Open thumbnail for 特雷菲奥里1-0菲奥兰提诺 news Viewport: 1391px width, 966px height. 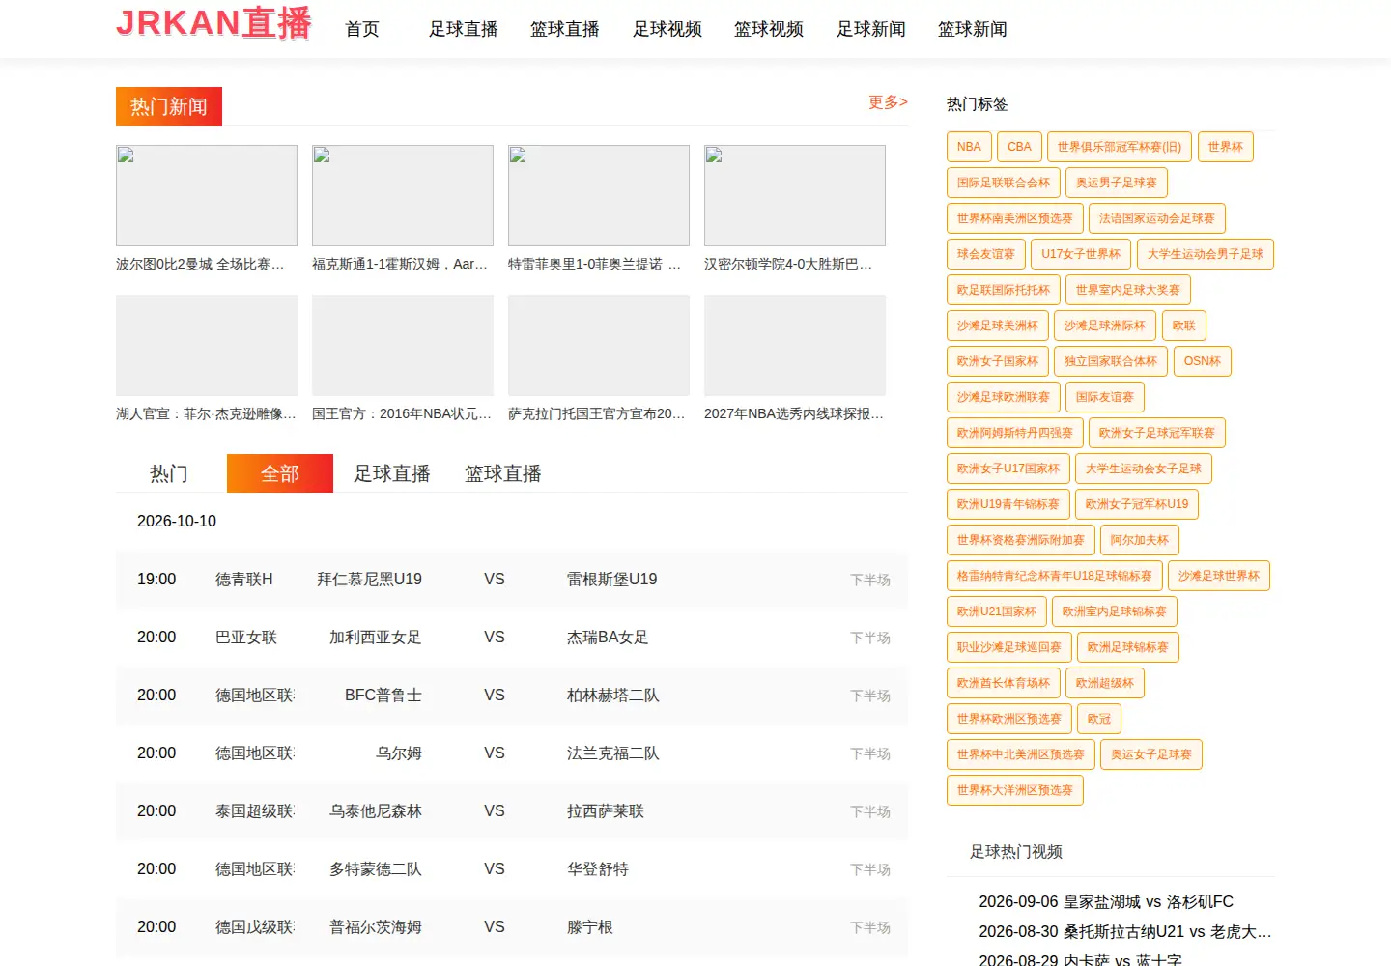coord(599,195)
